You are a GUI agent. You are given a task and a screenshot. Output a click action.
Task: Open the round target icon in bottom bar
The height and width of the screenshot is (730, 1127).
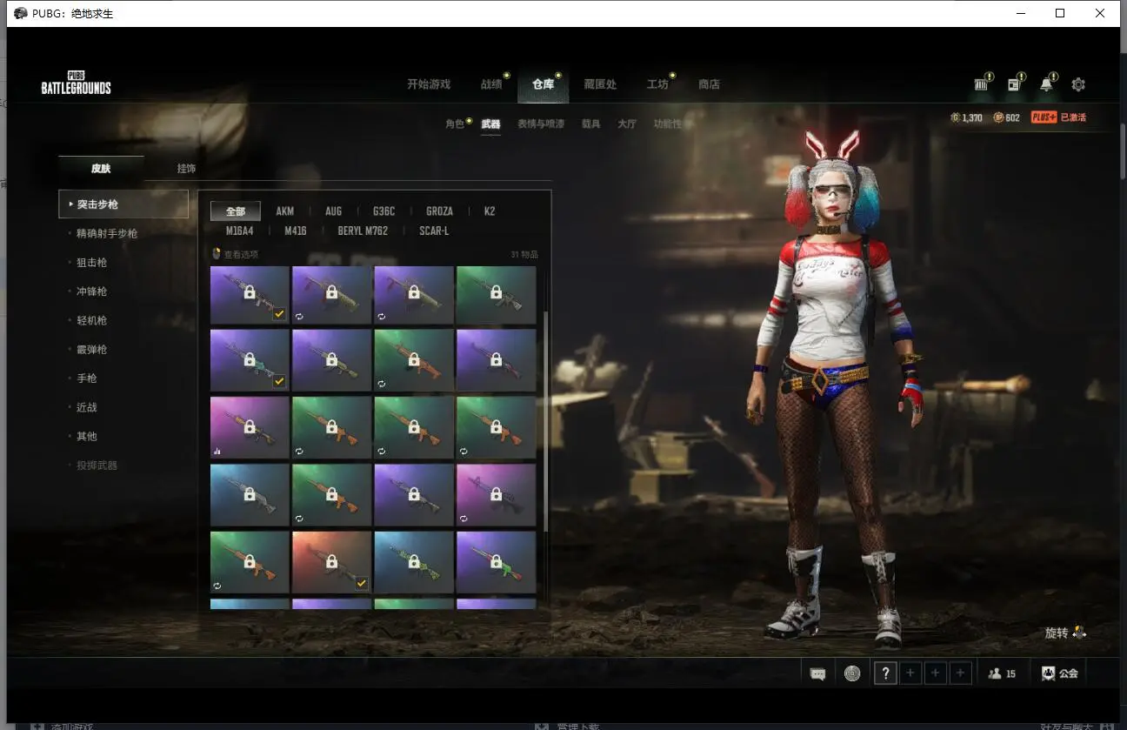pos(852,673)
